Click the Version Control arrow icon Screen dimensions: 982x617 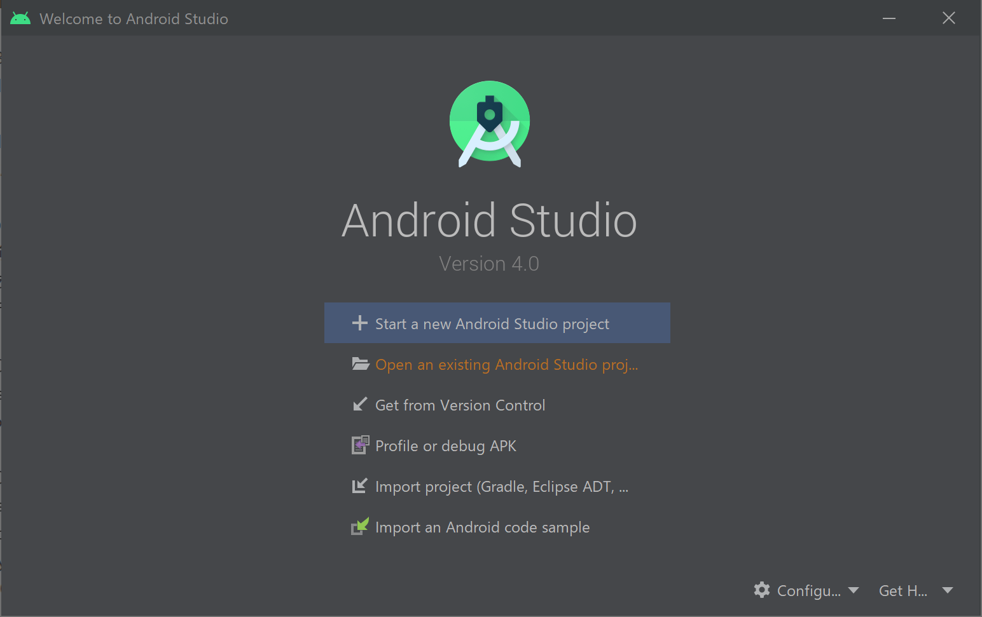tap(360, 404)
